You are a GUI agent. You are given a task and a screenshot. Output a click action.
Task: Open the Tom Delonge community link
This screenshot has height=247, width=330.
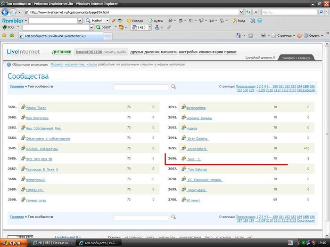[198, 169]
